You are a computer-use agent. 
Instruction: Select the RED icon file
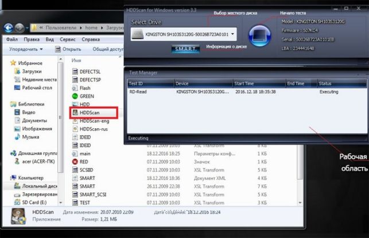[75, 162]
